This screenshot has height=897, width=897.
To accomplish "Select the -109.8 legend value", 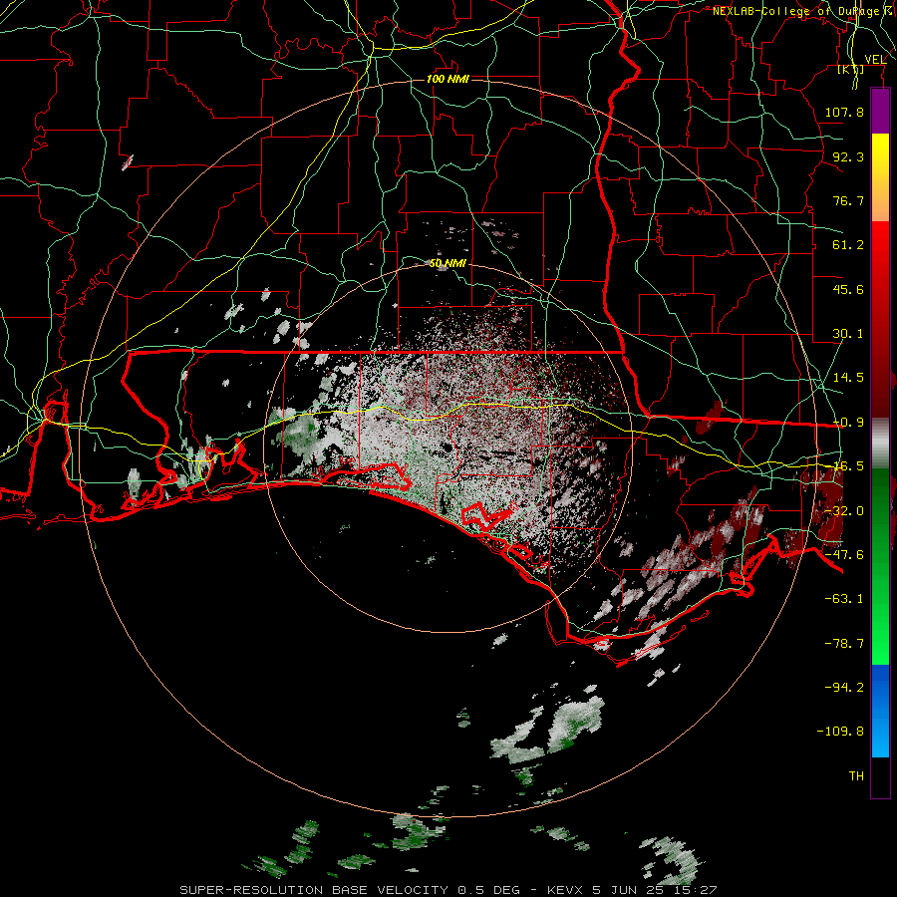I will 840,732.
